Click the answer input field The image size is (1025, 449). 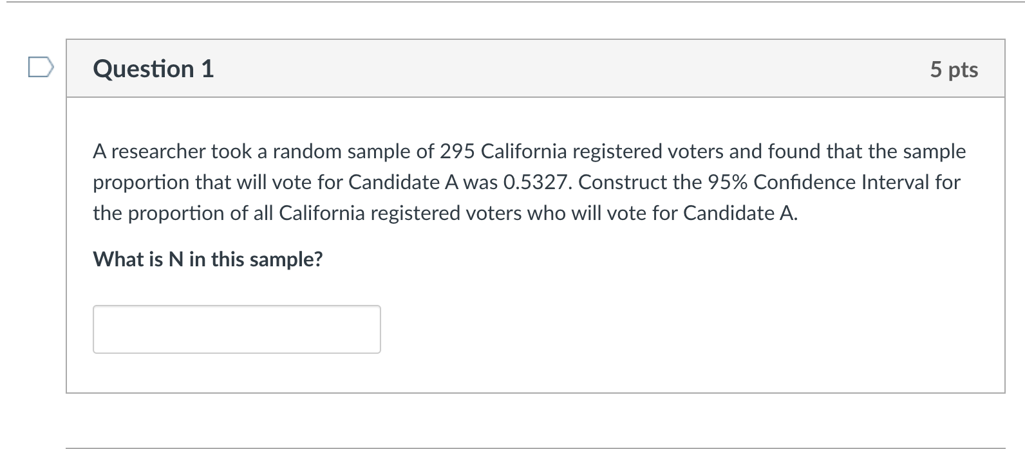236,329
